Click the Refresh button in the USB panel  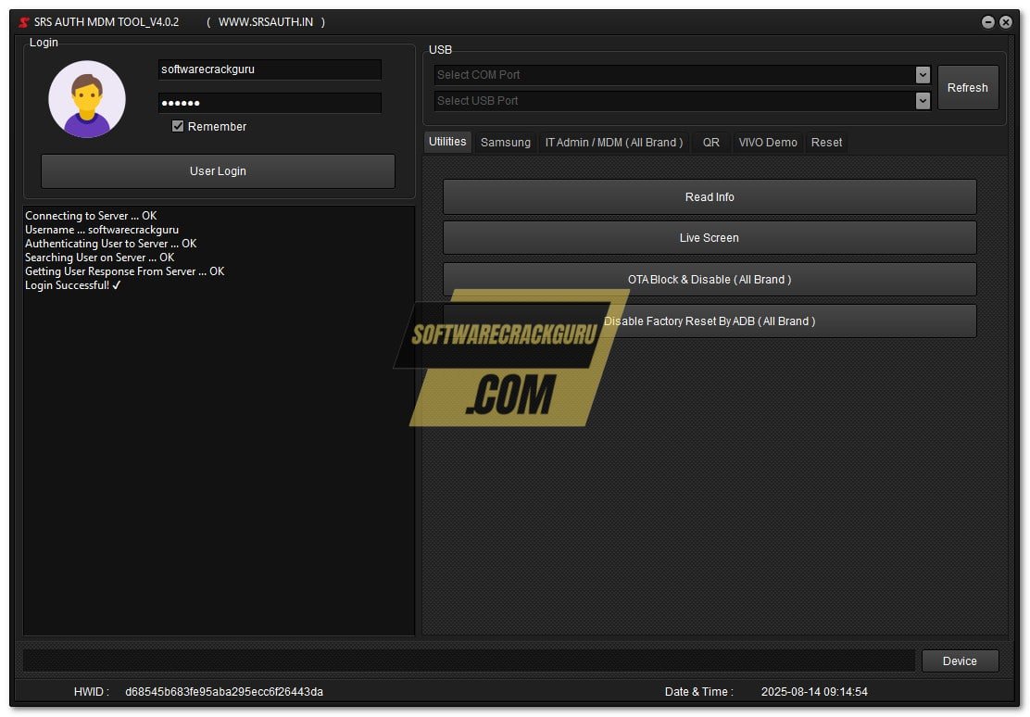click(x=968, y=87)
